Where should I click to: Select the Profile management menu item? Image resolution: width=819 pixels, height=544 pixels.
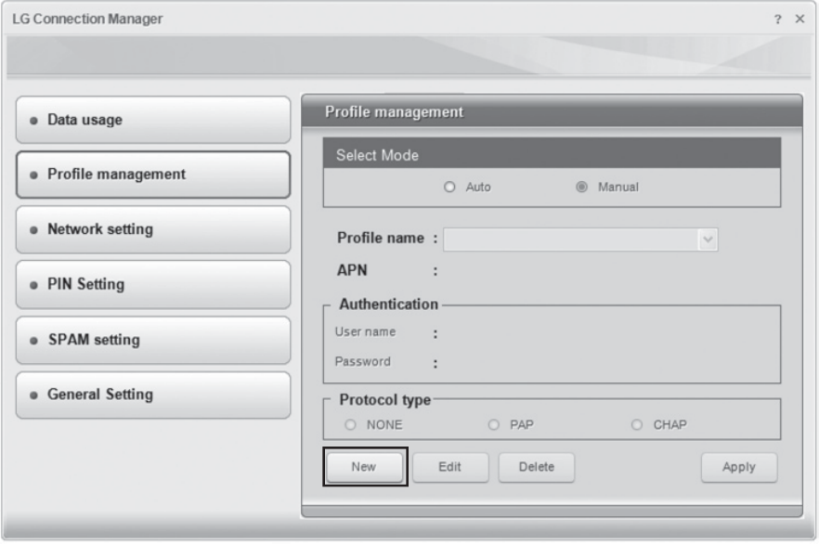[x=153, y=175]
